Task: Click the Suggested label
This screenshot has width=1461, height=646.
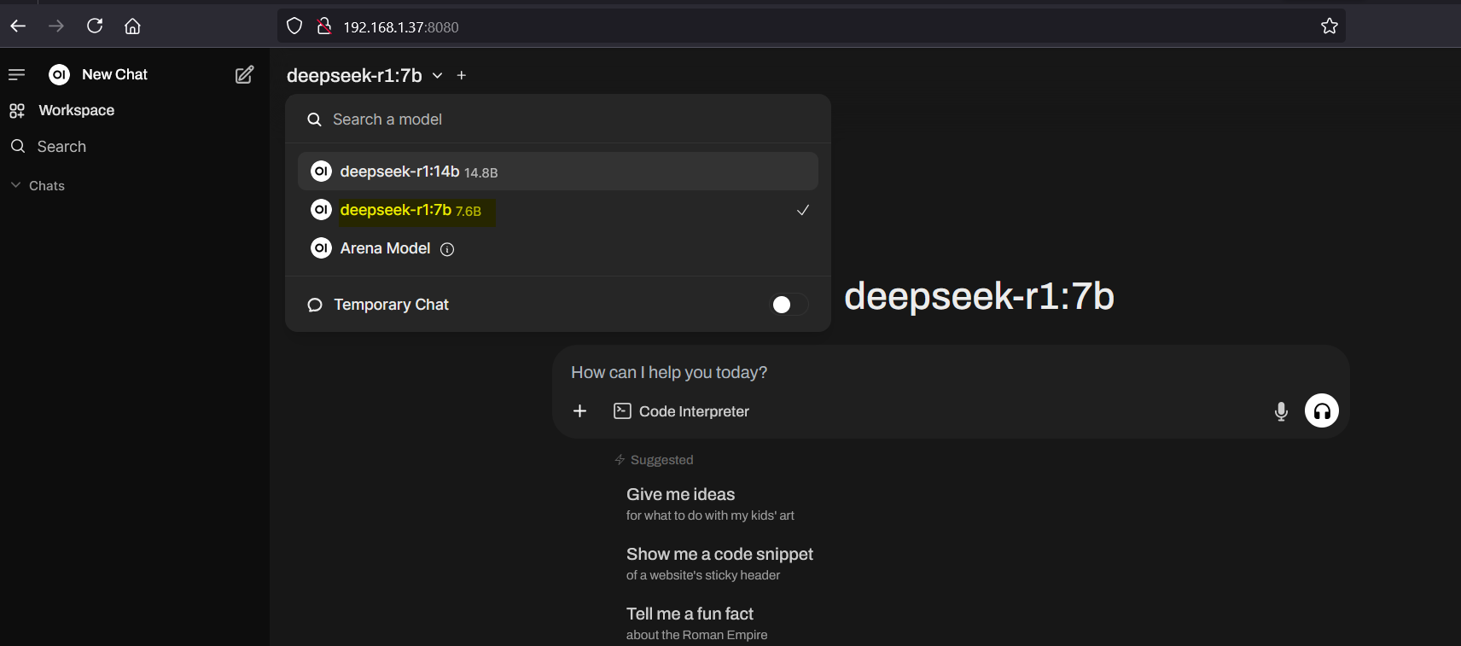Action: coord(661,460)
